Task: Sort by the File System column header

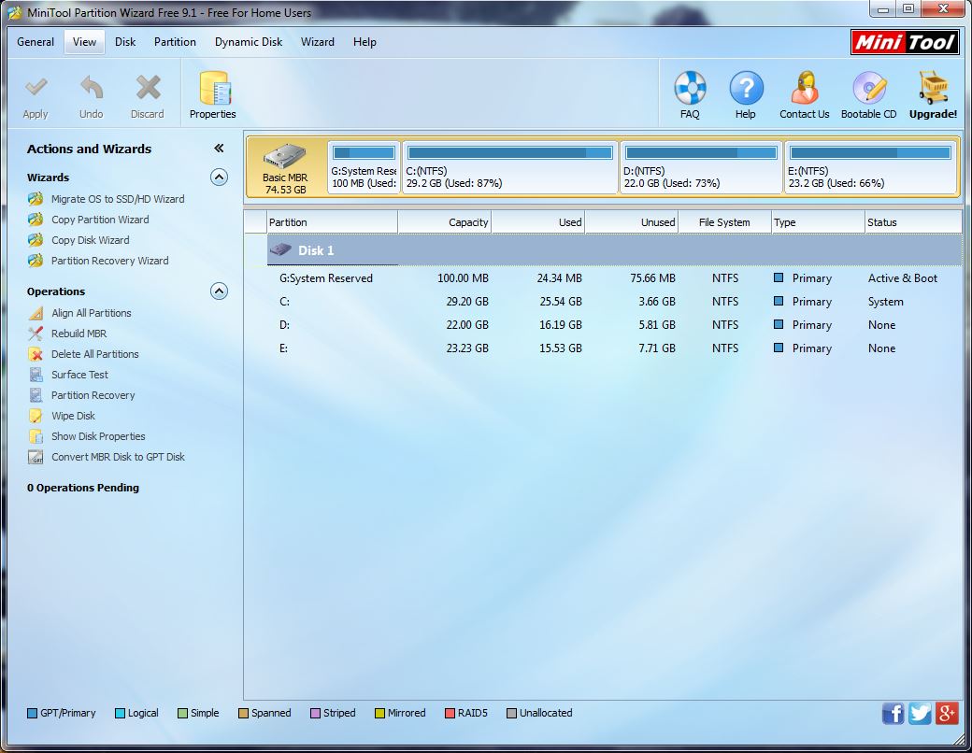Action: pos(724,221)
